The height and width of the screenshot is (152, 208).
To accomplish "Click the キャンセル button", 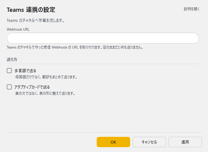I will click(x=149, y=142).
